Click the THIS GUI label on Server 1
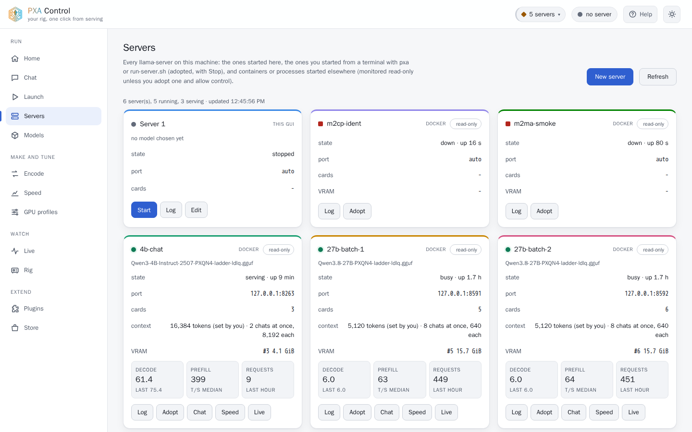 tap(284, 124)
